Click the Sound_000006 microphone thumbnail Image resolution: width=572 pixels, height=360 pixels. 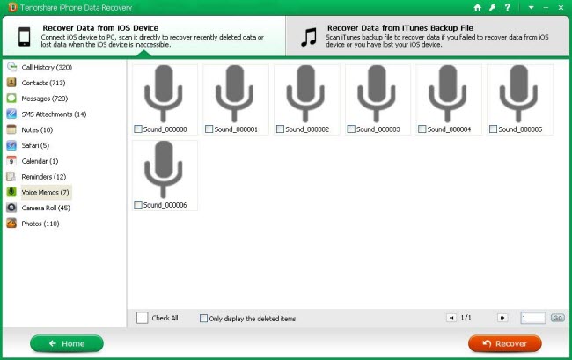(x=164, y=169)
